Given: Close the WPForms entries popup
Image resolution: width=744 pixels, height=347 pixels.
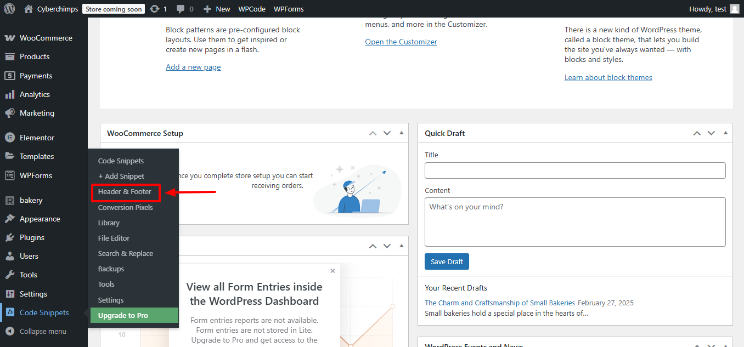Looking at the screenshot, I should point(332,271).
